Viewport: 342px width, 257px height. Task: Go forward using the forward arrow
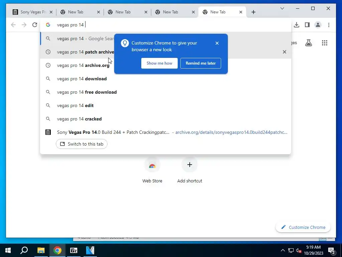tap(24, 25)
